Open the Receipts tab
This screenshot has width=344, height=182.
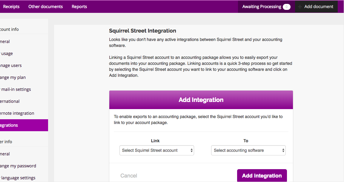click(x=11, y=7)
